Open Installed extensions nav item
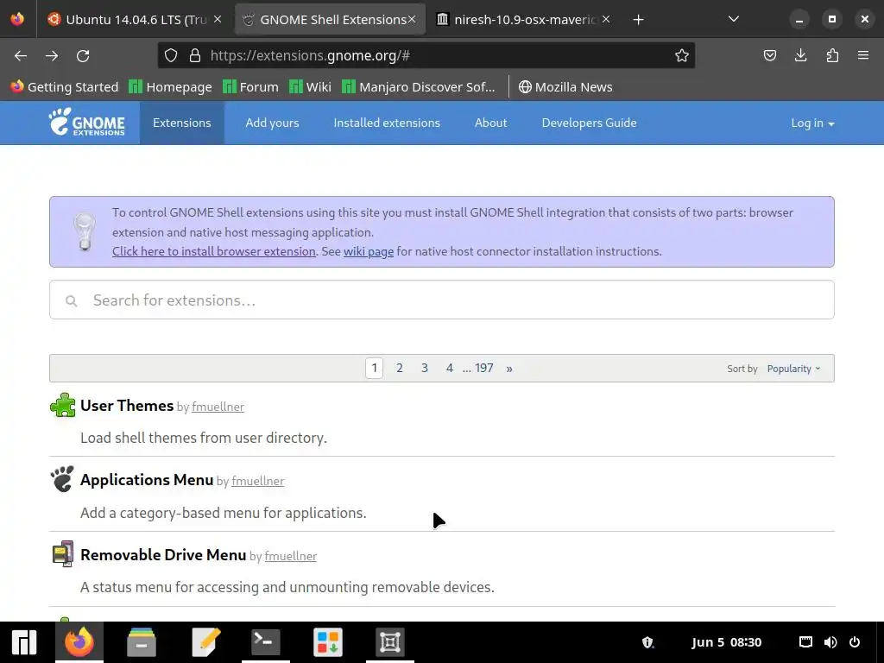The width and height of the screenshot is (884, 663). point(387,123)
